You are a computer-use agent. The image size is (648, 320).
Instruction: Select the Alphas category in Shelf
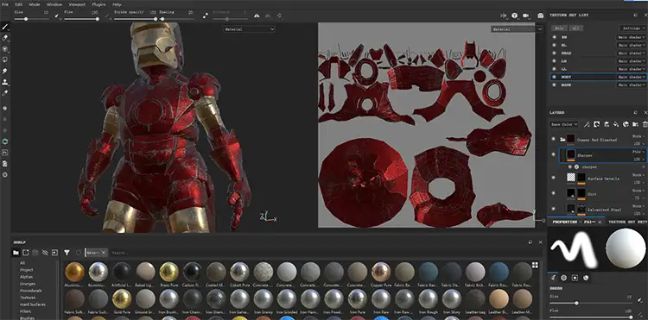tap(26, 277)
